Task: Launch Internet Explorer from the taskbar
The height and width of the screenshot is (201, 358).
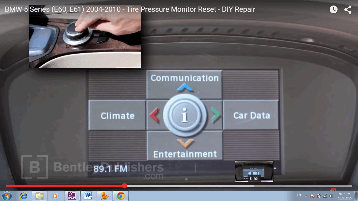Action: 24,196
